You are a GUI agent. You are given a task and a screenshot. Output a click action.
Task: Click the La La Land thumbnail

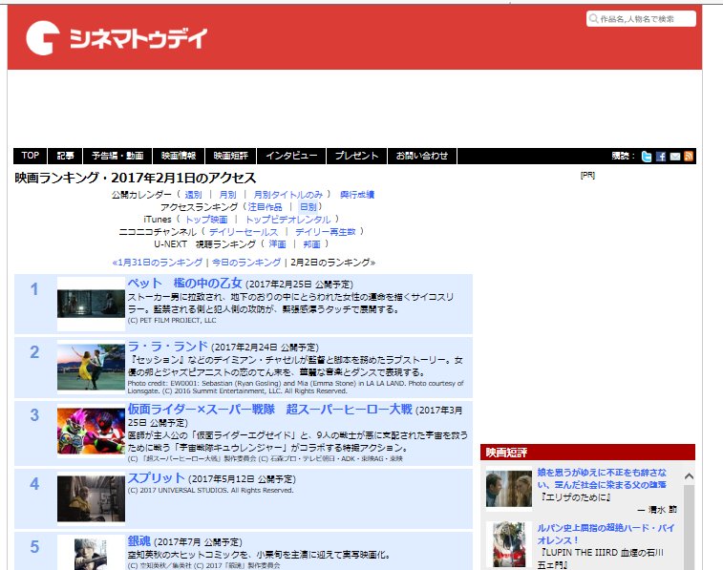point(92,368)
